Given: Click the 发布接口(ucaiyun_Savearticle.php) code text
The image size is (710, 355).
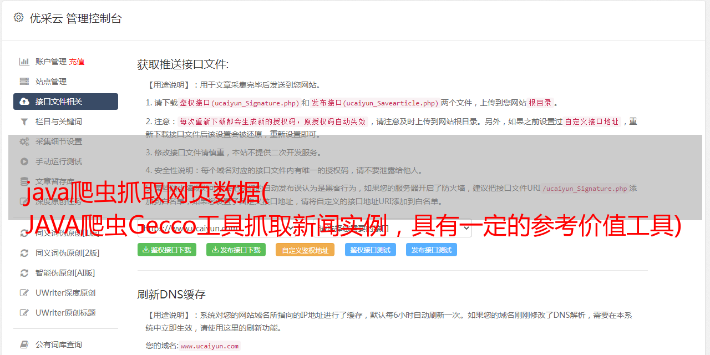Looking at the screenshot, I should click(x=376, y=103).
